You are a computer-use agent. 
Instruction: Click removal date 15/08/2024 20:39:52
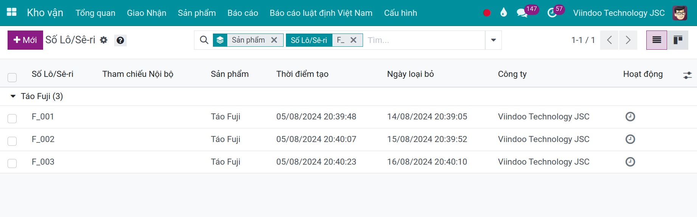pyautogui.click(x=427, y=139)
